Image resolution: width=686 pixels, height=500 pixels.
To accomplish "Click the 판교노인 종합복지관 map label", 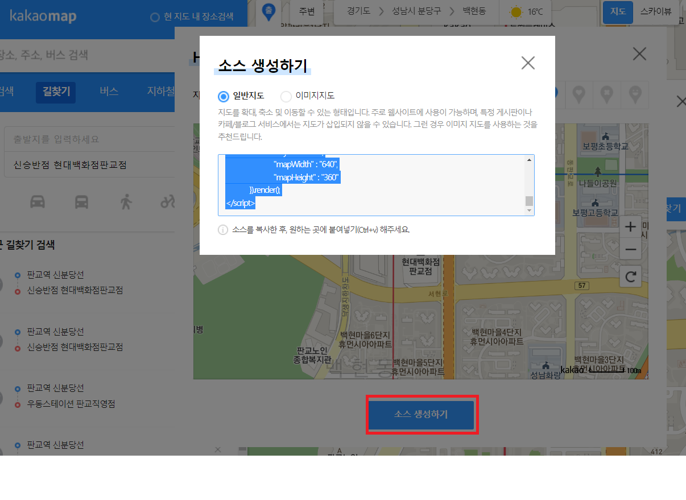I will click(312, 355).
